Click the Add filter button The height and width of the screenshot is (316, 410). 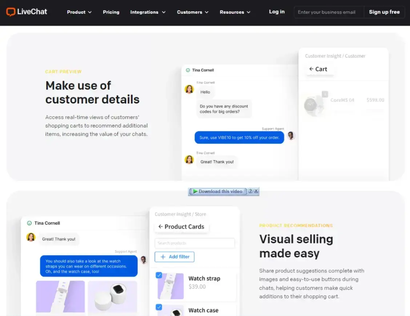pyautogui.click(x=174, y=257)
